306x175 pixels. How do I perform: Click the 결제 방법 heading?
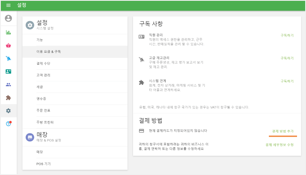click(151, 121)
